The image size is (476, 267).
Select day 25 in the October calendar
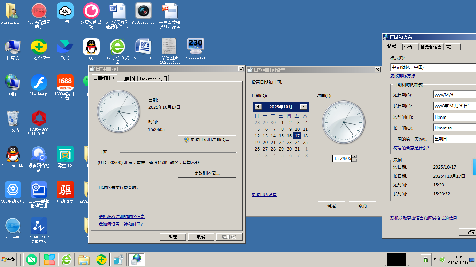click(x=305, y=142)
